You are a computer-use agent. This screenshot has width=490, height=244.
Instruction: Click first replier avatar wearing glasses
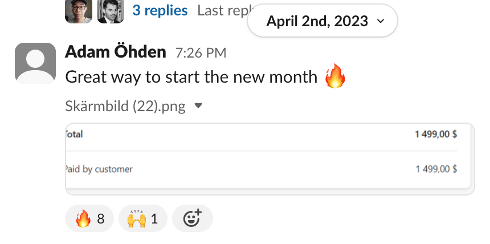78,11
